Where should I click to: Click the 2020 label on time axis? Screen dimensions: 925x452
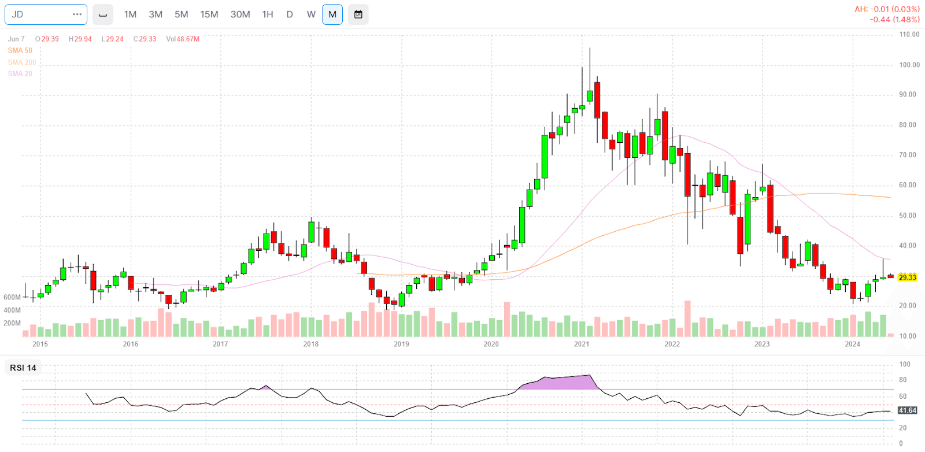(491, 344)
